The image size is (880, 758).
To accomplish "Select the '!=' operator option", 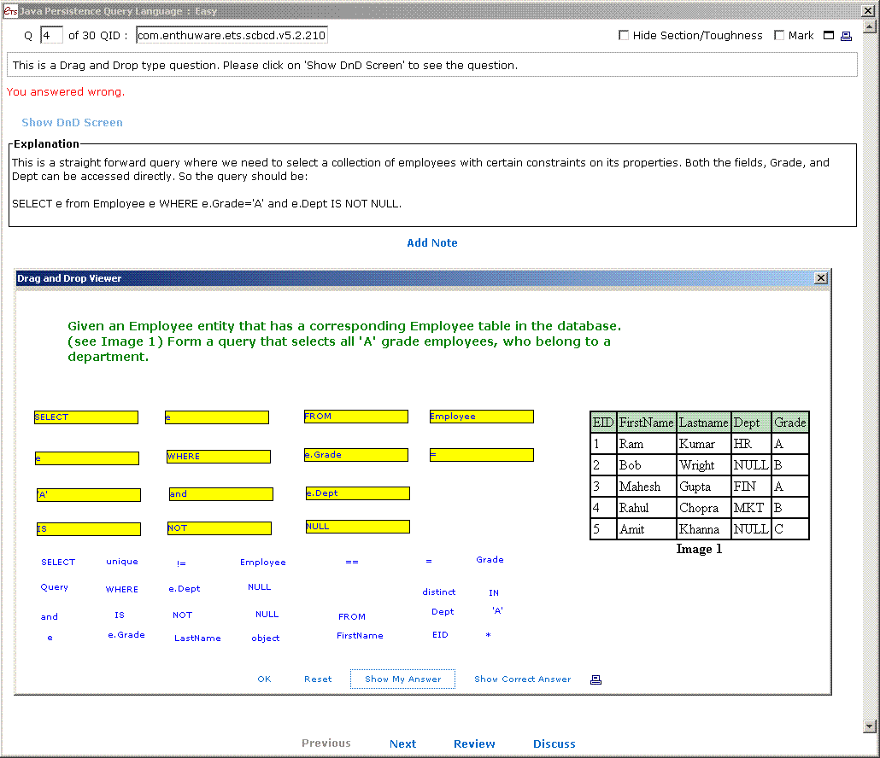I will (181, 563).
